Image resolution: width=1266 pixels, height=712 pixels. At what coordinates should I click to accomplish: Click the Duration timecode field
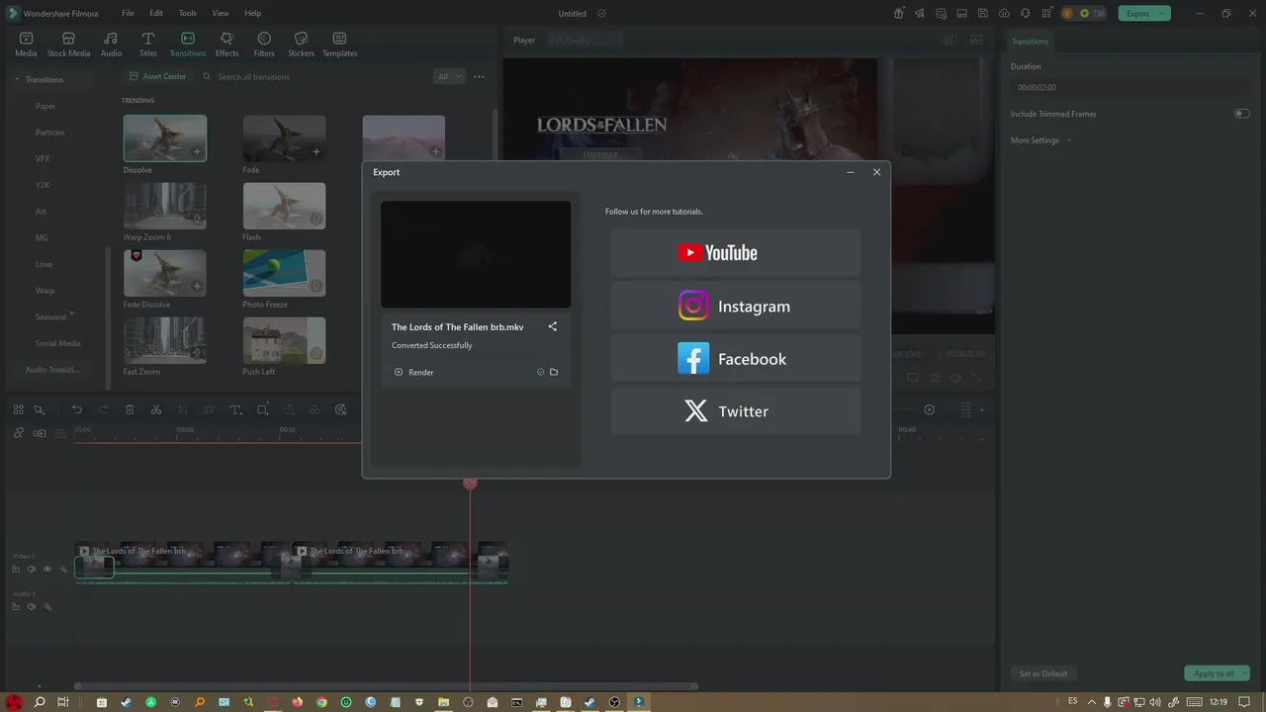point(1130,87)
